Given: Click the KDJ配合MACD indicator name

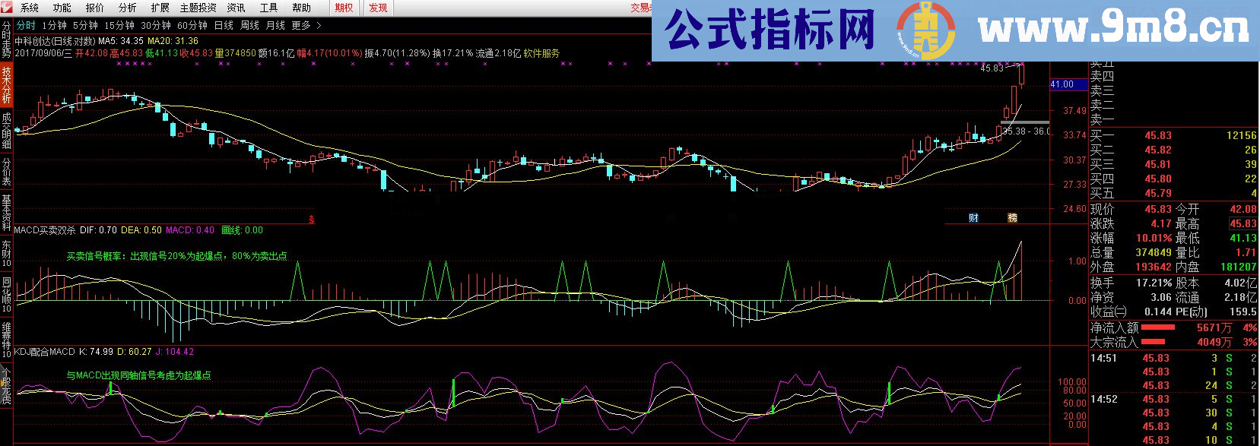Looking at the screenshot, I should [44, 352].
